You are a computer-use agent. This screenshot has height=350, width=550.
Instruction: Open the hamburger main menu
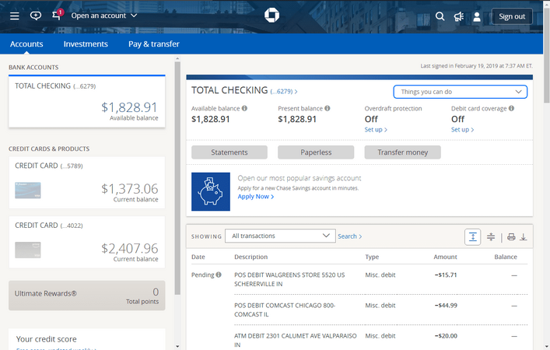click(x=14, y=16)
